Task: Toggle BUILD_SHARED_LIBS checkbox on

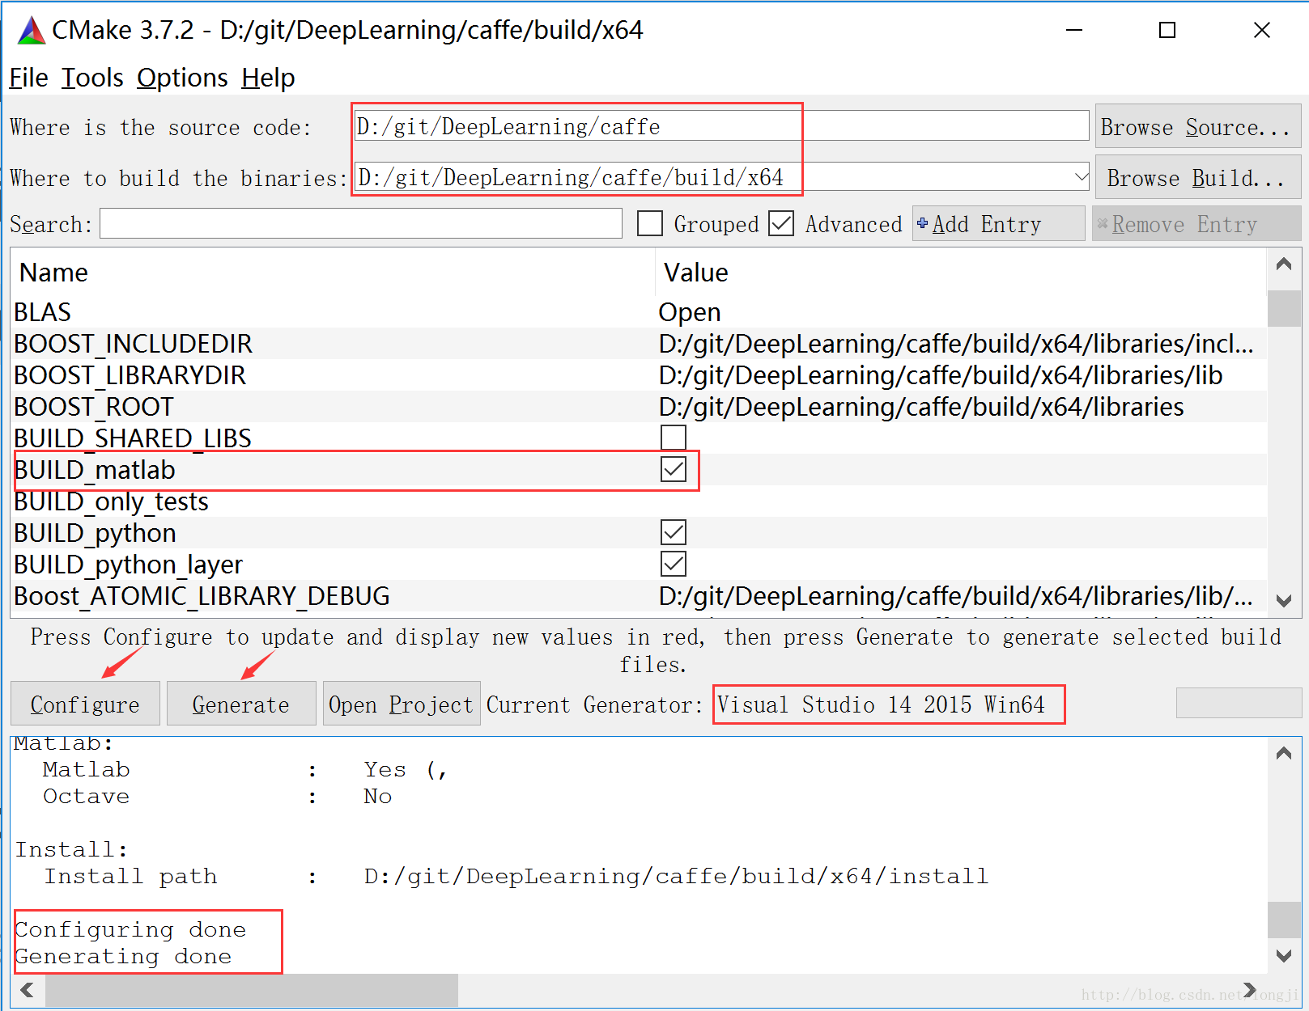Action: pyautogui.click(x=673, y=438)
